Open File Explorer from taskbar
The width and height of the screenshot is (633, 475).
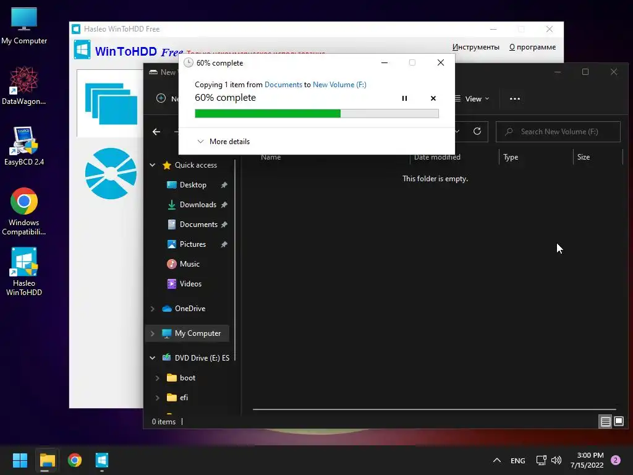[47, 460]
